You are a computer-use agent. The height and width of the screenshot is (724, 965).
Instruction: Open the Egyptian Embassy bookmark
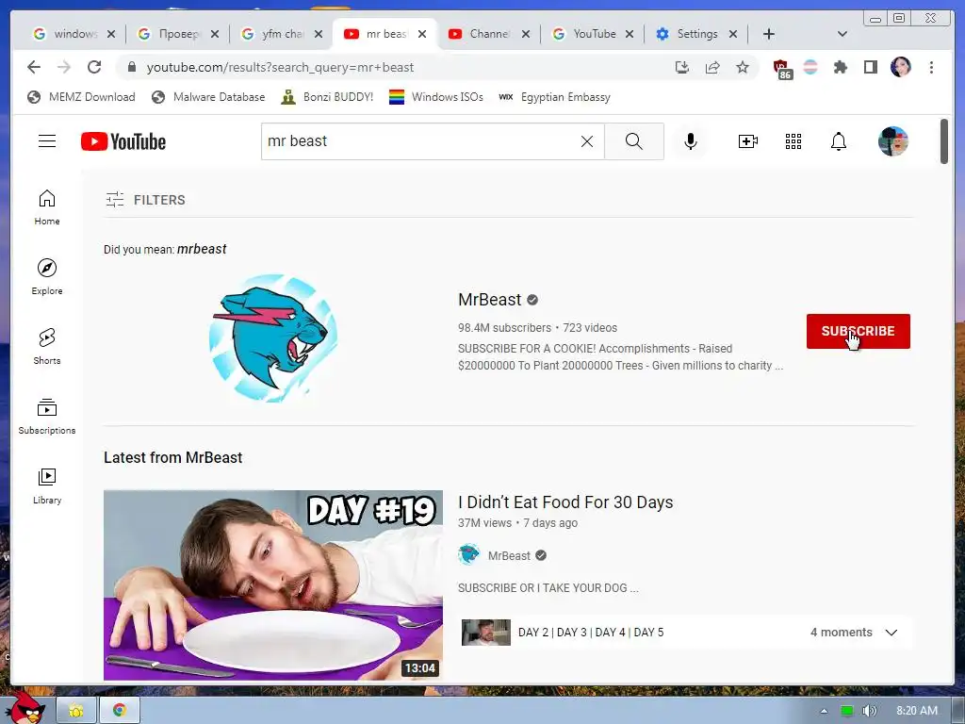(x=554, y=97)
